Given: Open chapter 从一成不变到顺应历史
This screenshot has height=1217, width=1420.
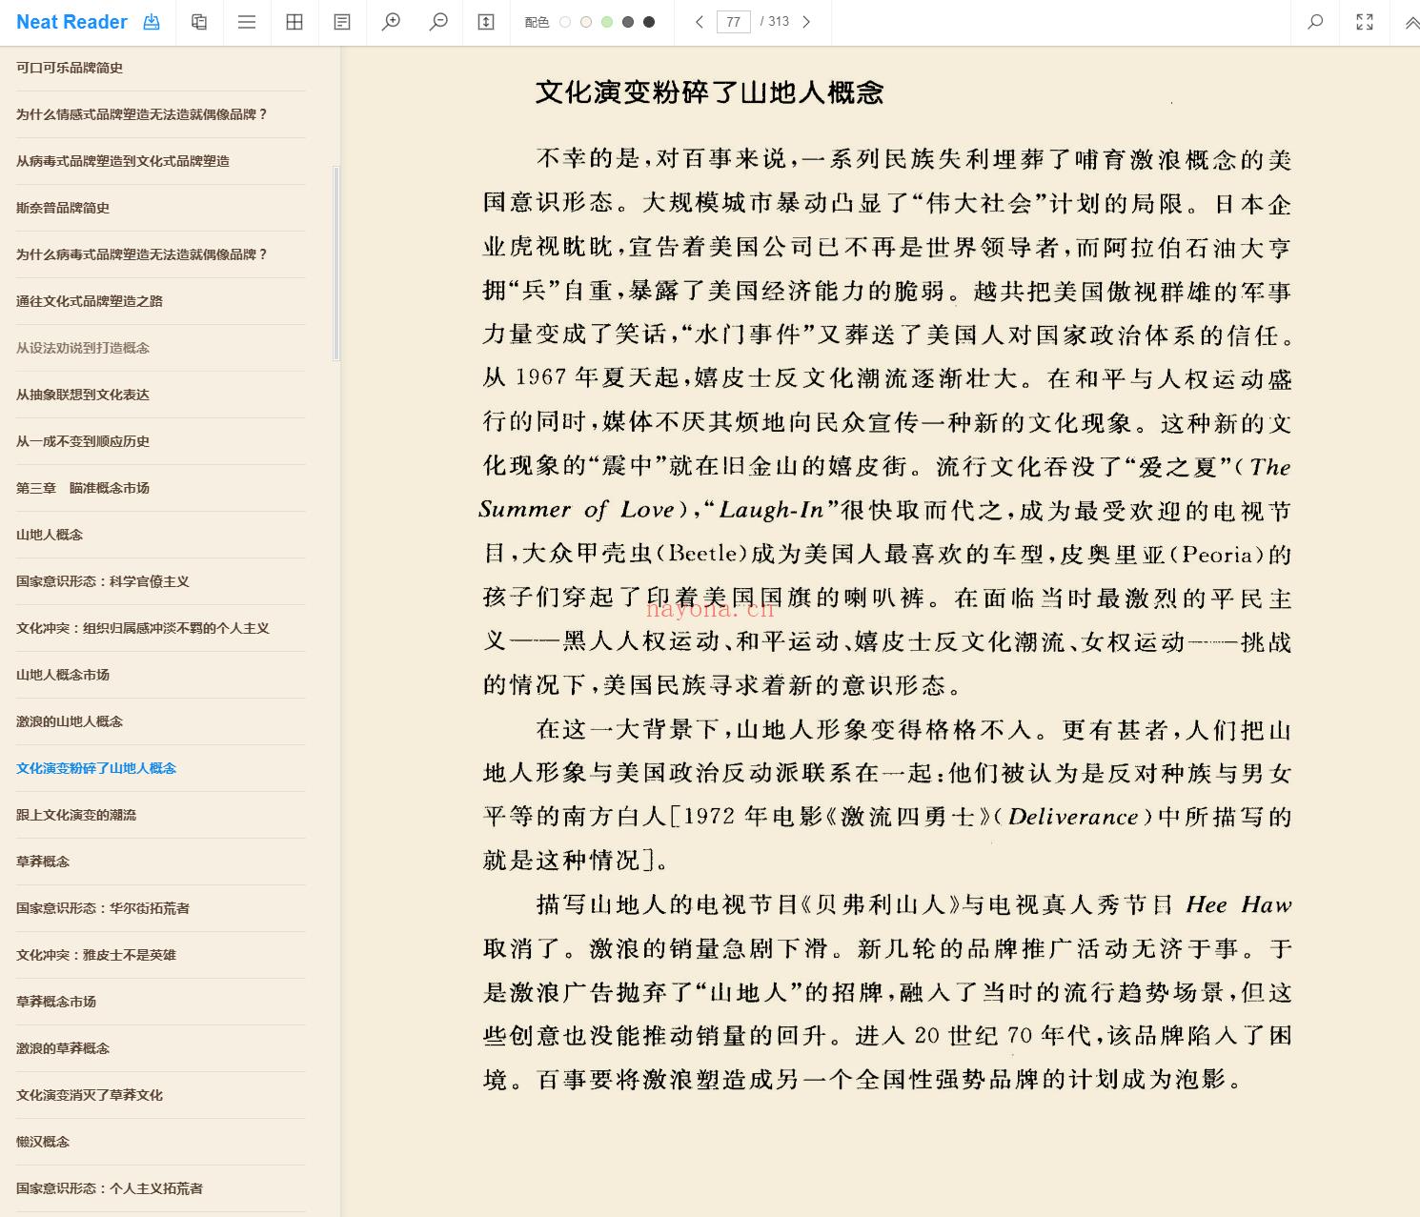Looking at the screenshot, I should pyautogui.click(x=83, y=441).
